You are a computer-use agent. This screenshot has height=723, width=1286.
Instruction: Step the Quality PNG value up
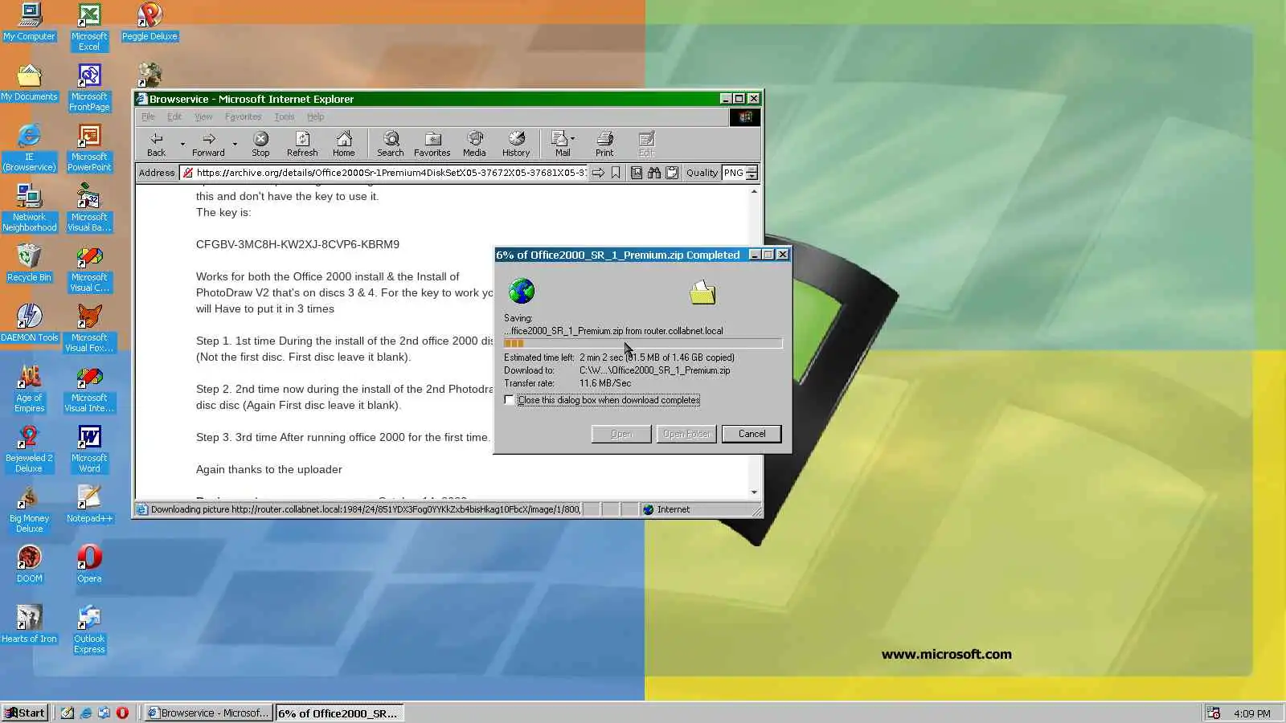(752, 169)
